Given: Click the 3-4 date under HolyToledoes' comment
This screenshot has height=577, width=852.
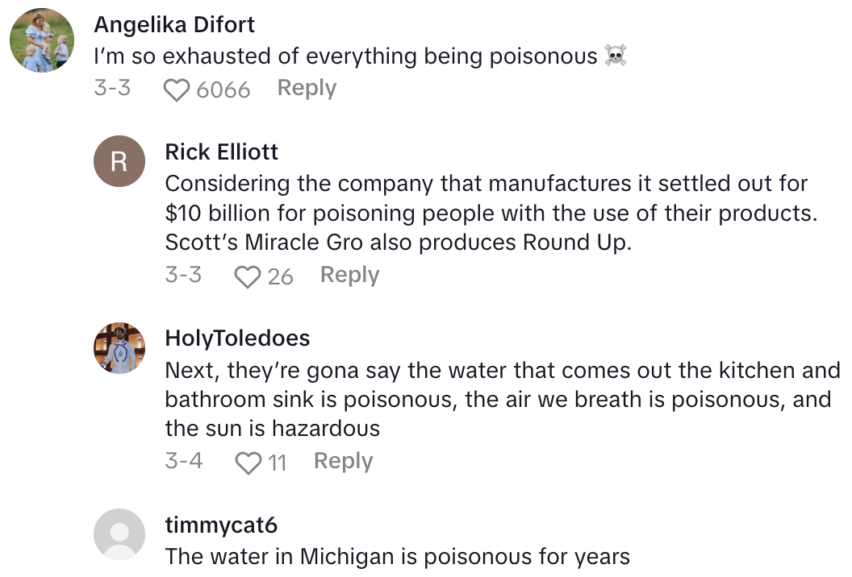Looking at the screenshot, I should 184,461.
